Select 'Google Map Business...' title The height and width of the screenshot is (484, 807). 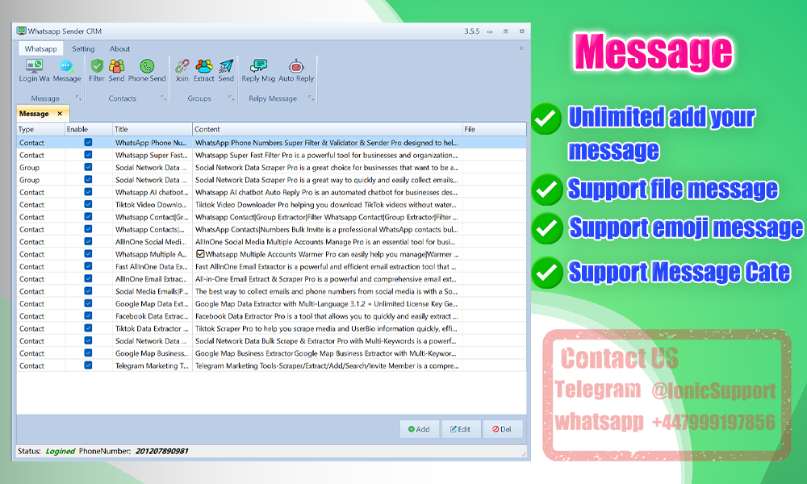point(153,353)
